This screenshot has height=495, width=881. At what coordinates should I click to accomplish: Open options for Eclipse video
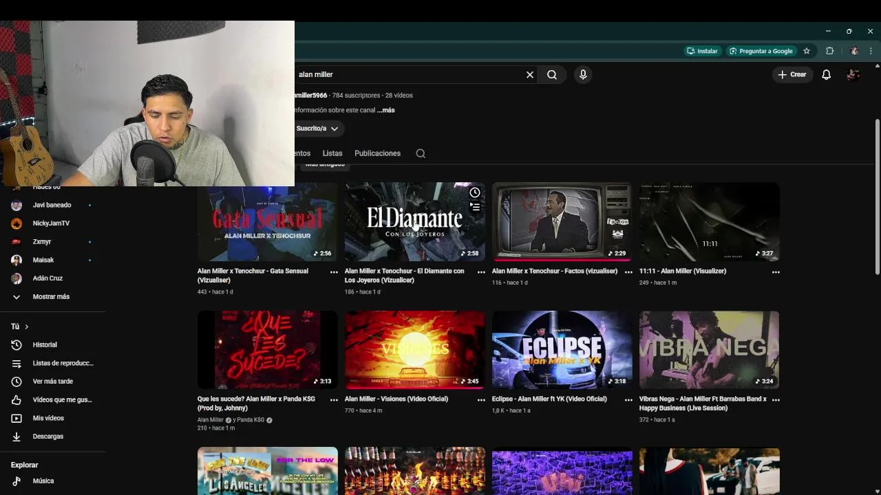(x=628, y=400)
